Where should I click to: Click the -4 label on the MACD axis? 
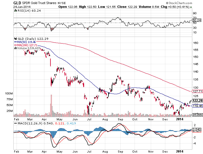[x=195, y=144]
